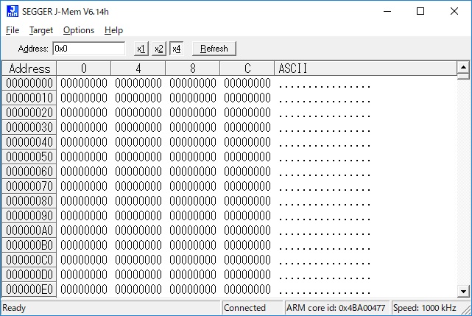Click the Address column header
Viewport: 472px width, 316px height.
tap(29, 69)
